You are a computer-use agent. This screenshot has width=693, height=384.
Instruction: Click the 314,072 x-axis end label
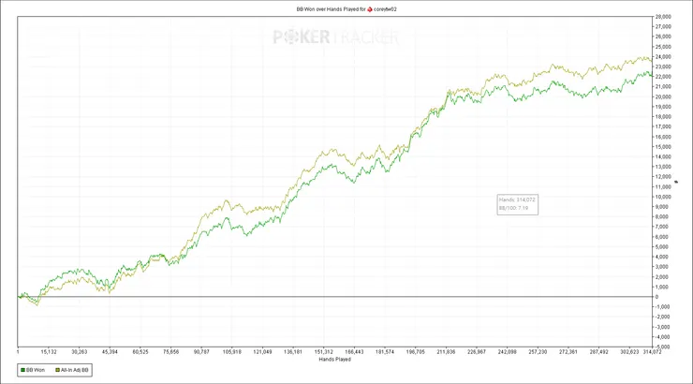pyautogui.click(x=652, y=352)
